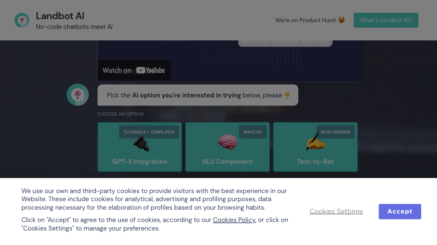Click the Watch on YouTube overlay
This screenshot has height=245, width=437.
[x=134, y=70]
